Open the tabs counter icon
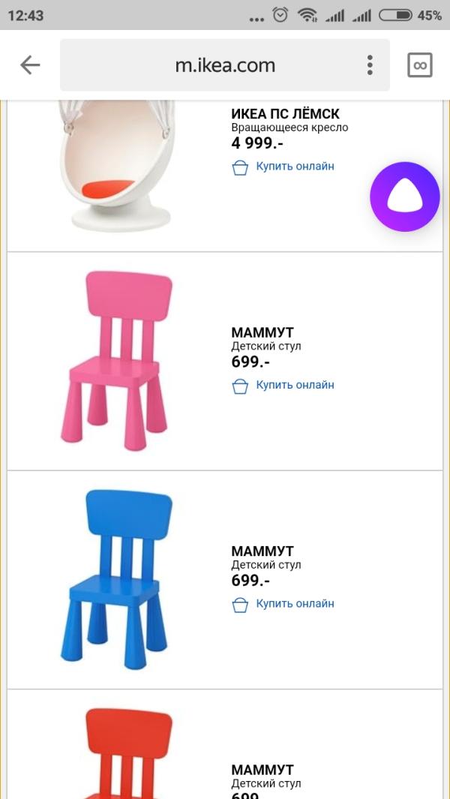This screenshot has height=799, width=450. point(420,65)
